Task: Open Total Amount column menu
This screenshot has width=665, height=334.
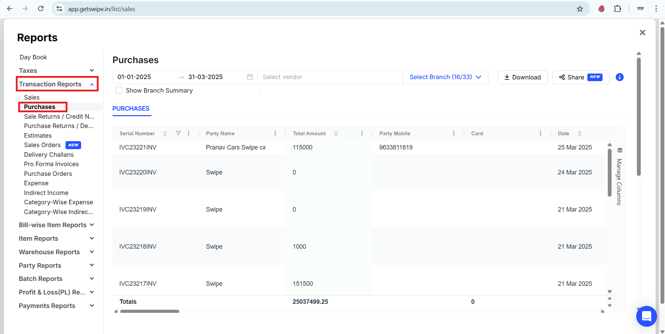Action: (362, 133)
